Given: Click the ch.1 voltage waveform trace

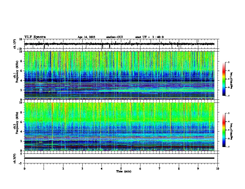Looking at the screenshot, I should pyautogui.click(x=119, y=44).
